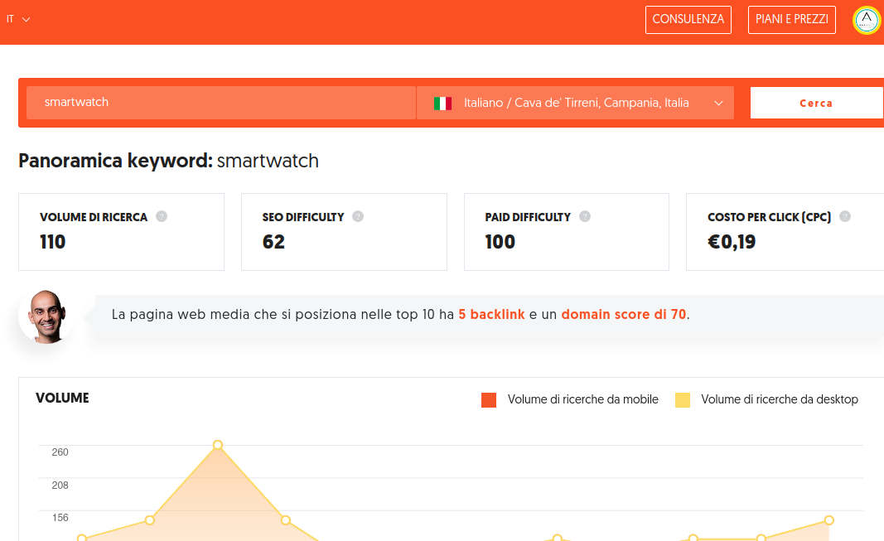This screenshot has width=884, height=541.
Task: Click the CONSULENZA button
Action: [688, 20]
